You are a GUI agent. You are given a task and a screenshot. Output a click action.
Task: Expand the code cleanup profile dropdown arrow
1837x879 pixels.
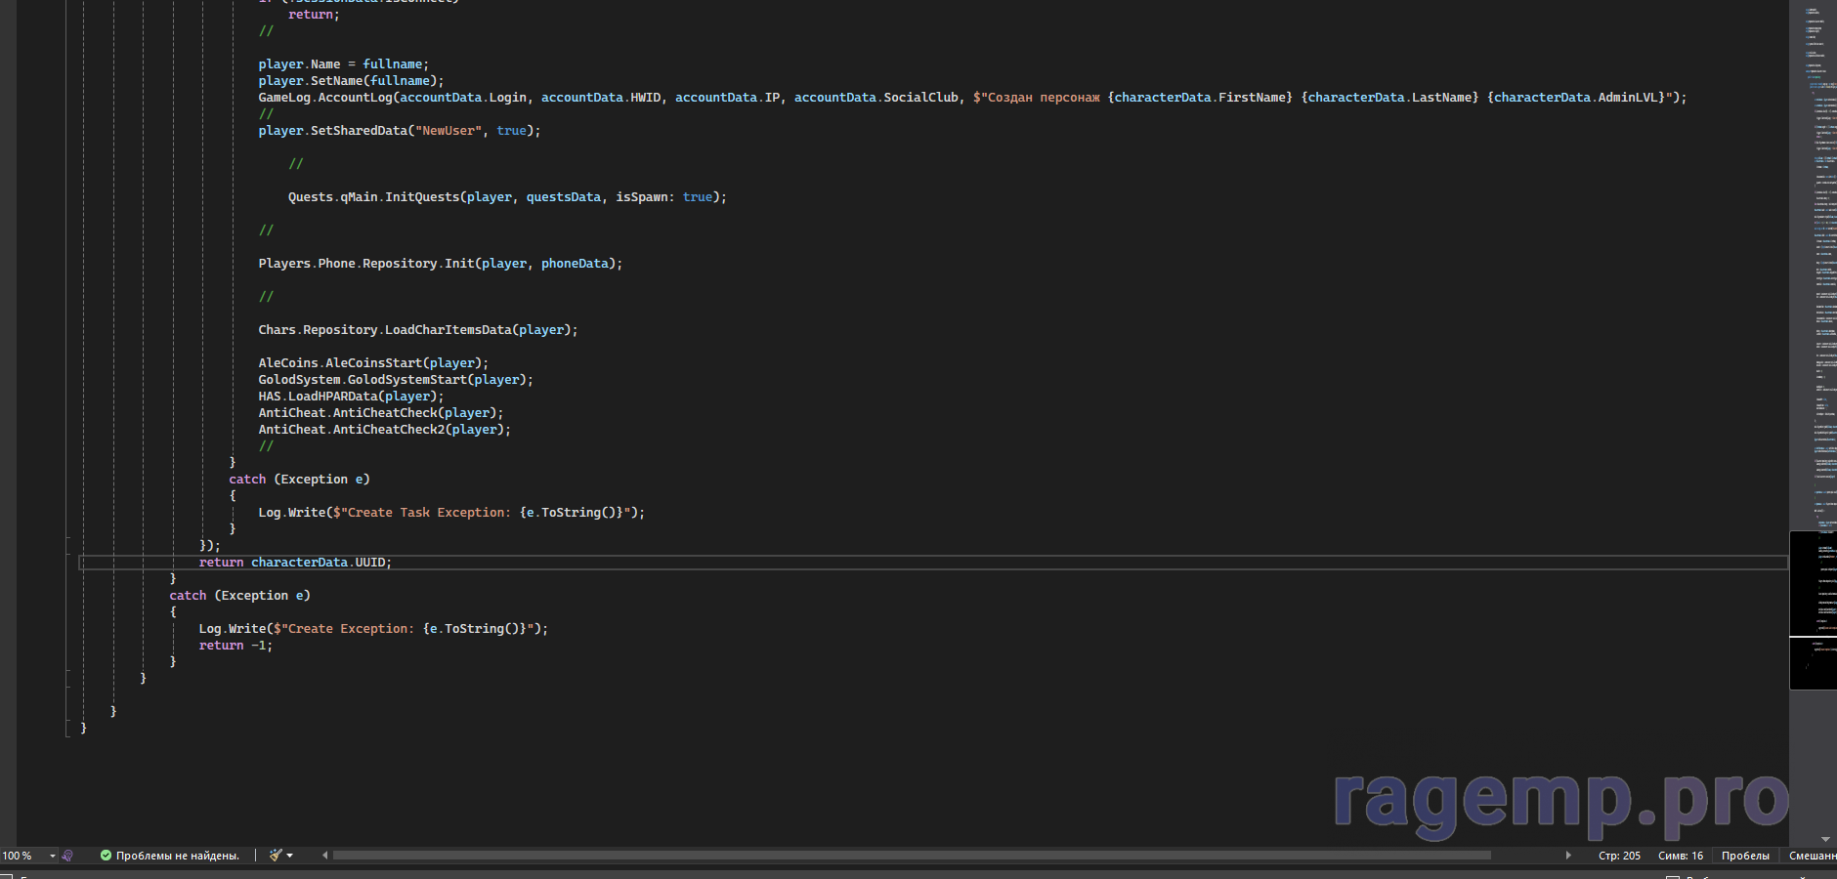[x=290, y=856]
